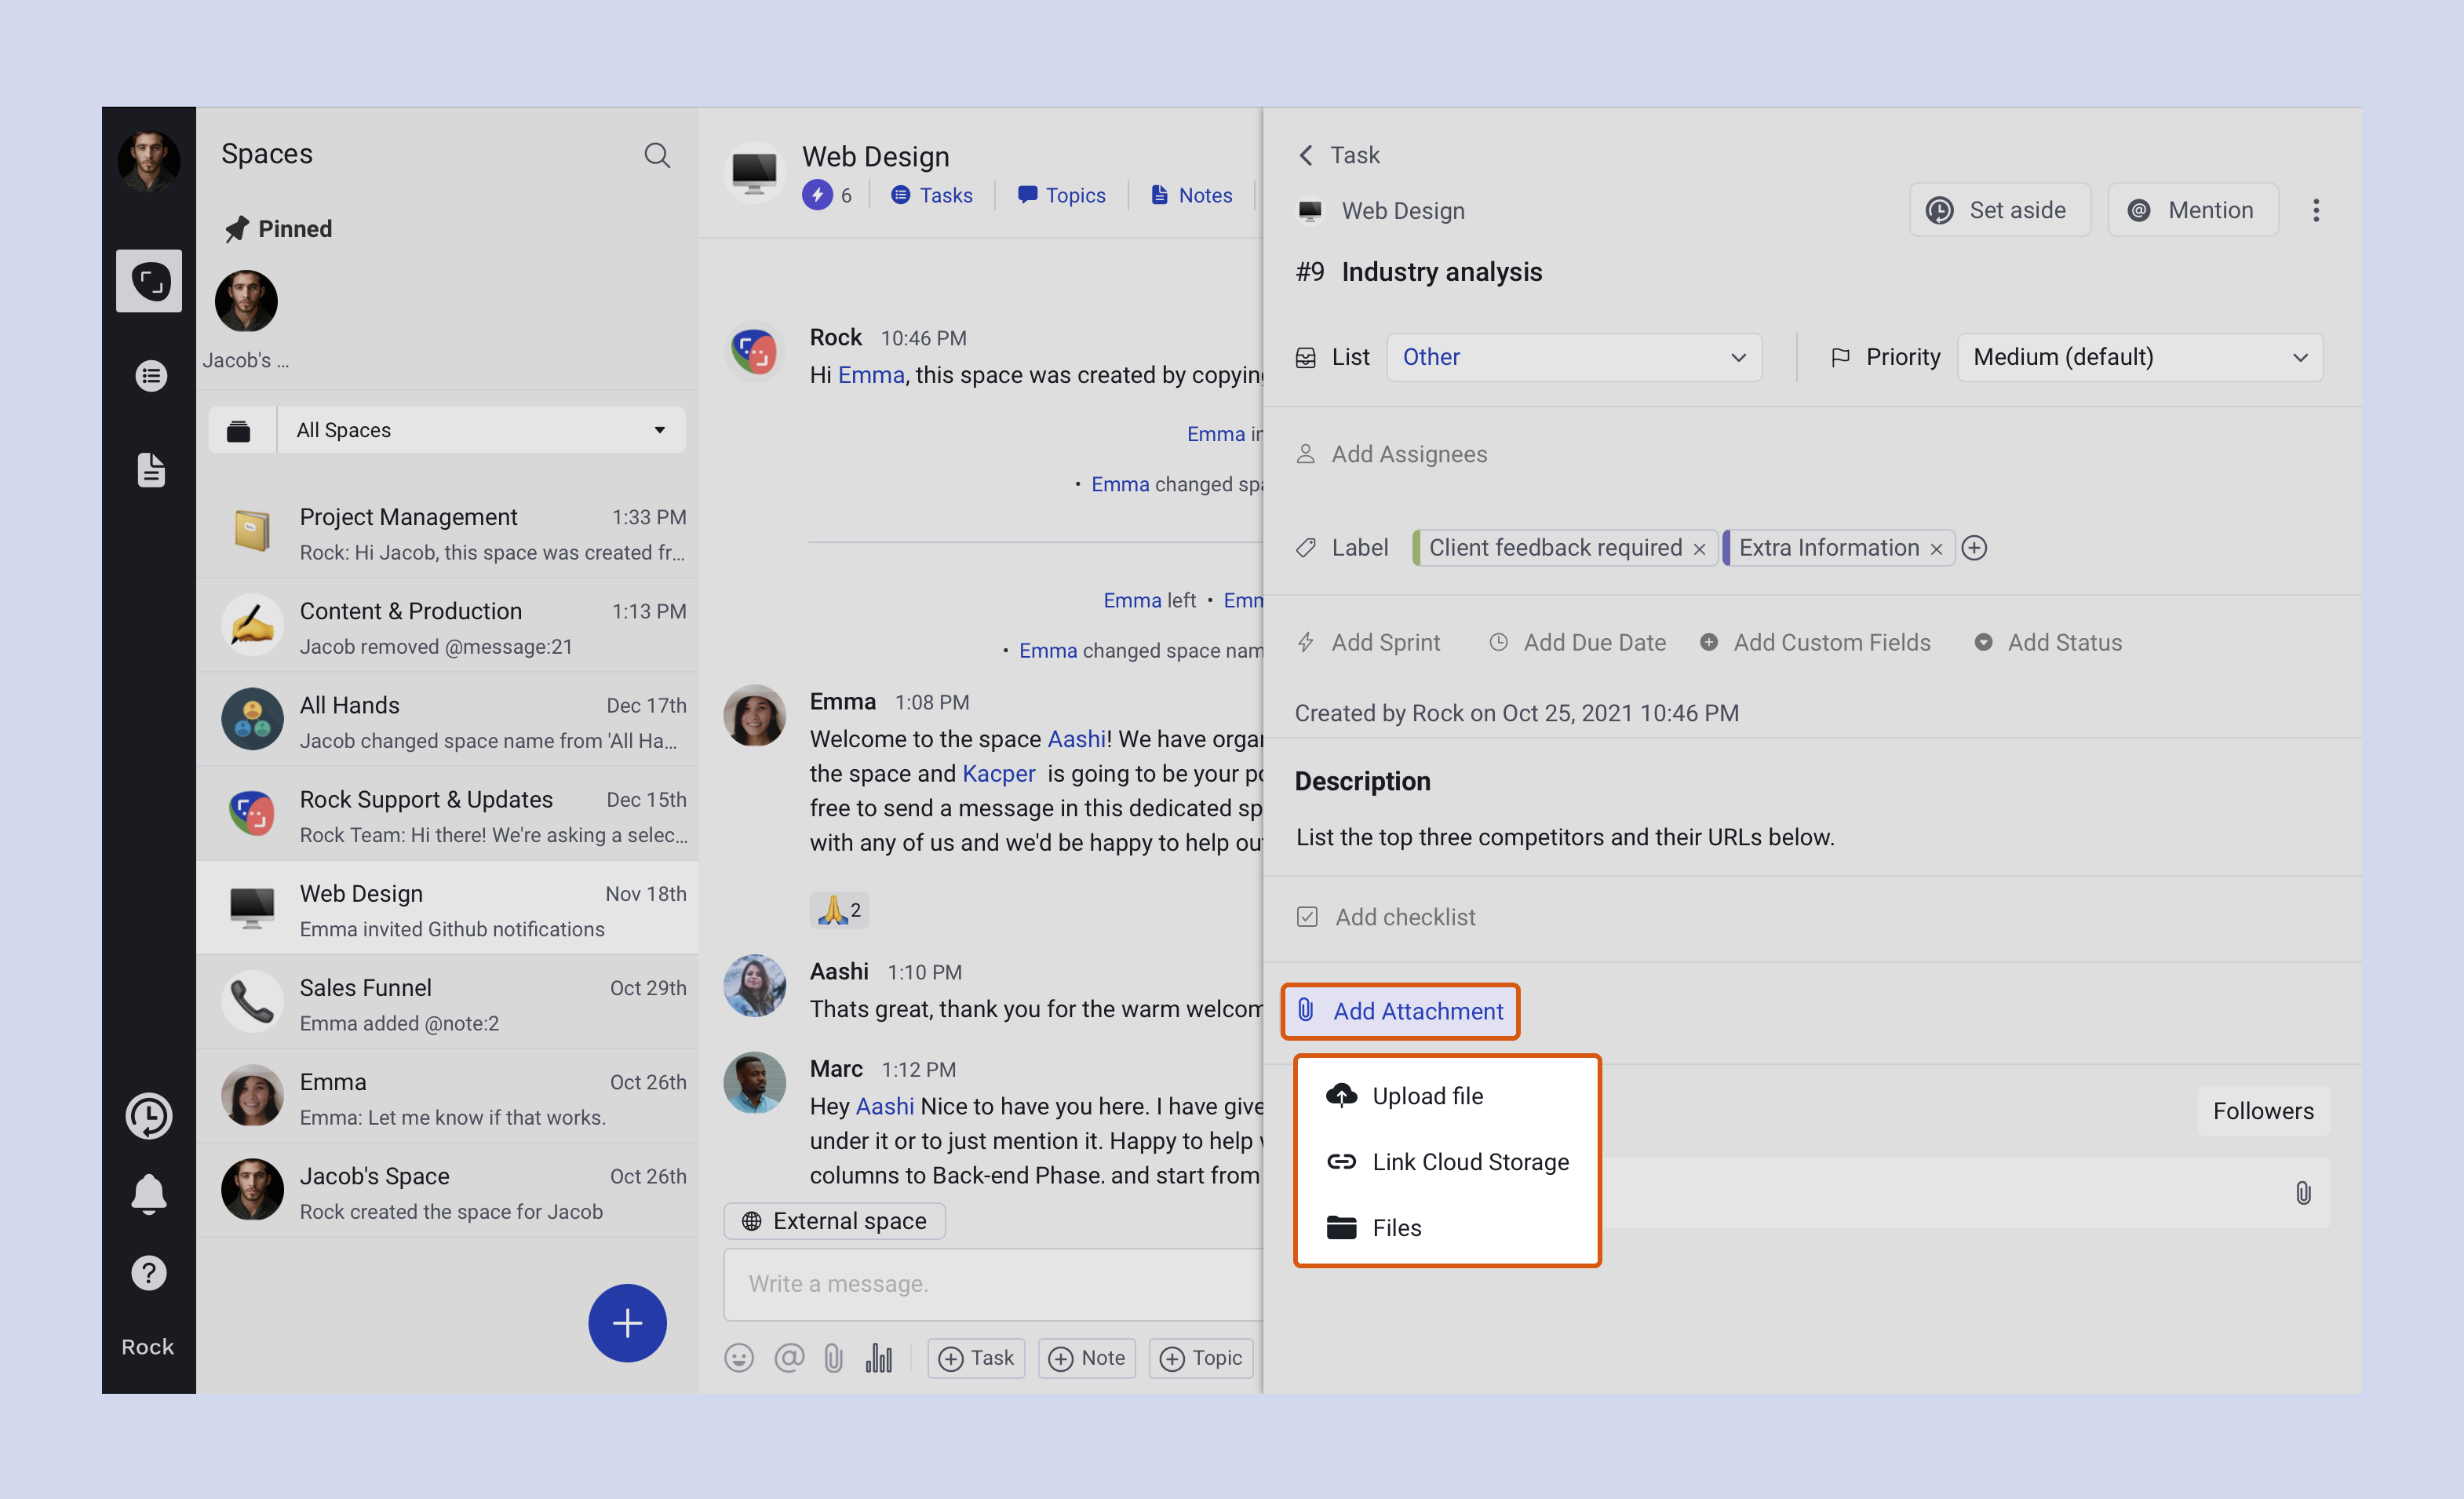This screenshot has height=1499, width=2464.
Task: Open the notes document sidebar icon
Action: pyautogui.click(x=150, y=469)
